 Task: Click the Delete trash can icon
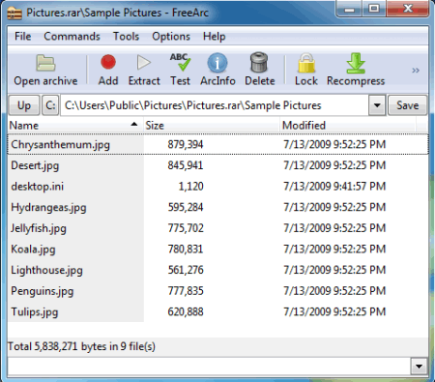259,62
